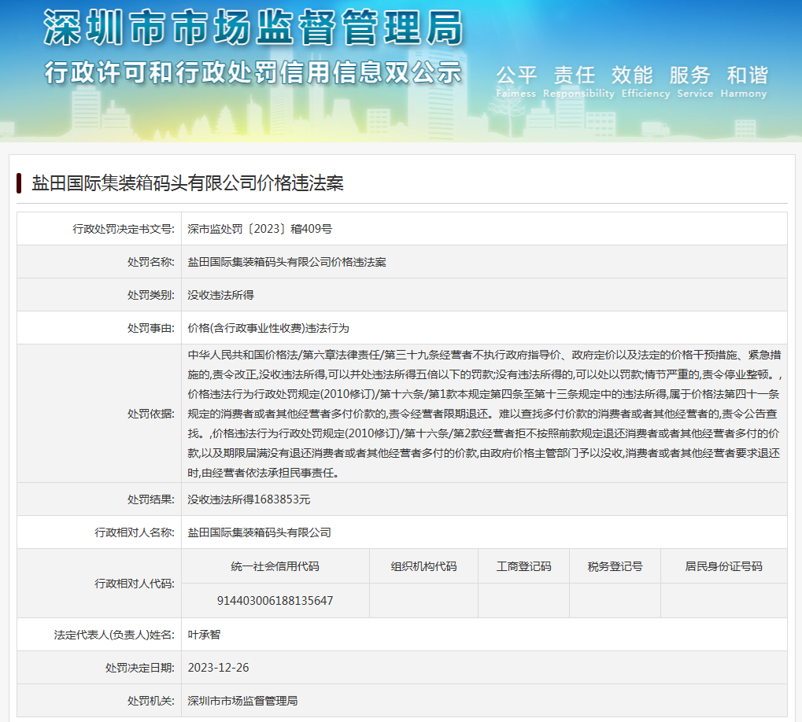Viewport: 802px width, 722px height.
Task: Click the 处罚依据 legal basis paragraph
Action: 484,414
